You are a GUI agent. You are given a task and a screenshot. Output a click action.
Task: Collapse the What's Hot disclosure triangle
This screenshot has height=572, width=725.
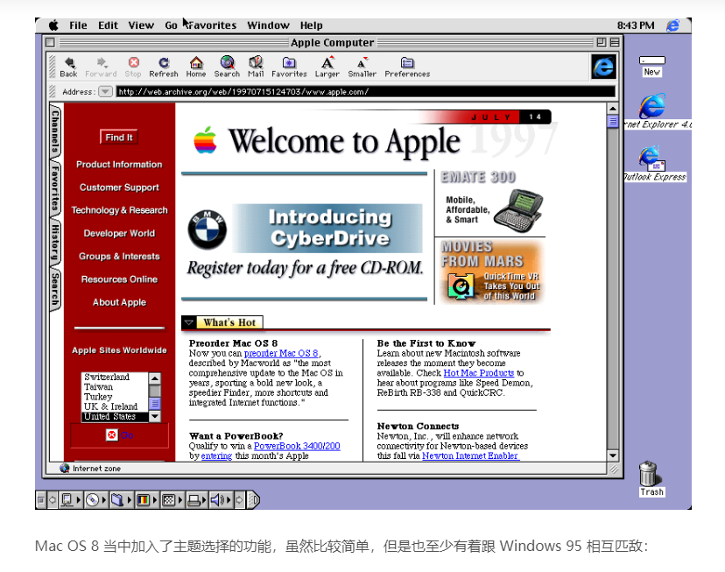189,322
